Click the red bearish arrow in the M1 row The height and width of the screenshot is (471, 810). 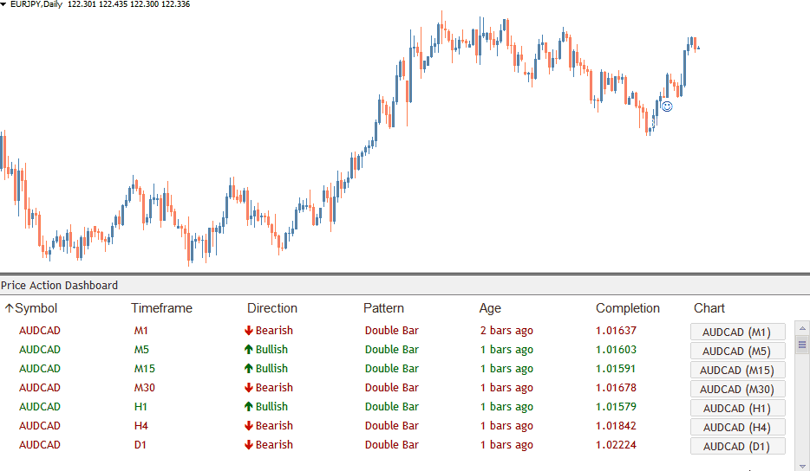click(x=249, y=331)
